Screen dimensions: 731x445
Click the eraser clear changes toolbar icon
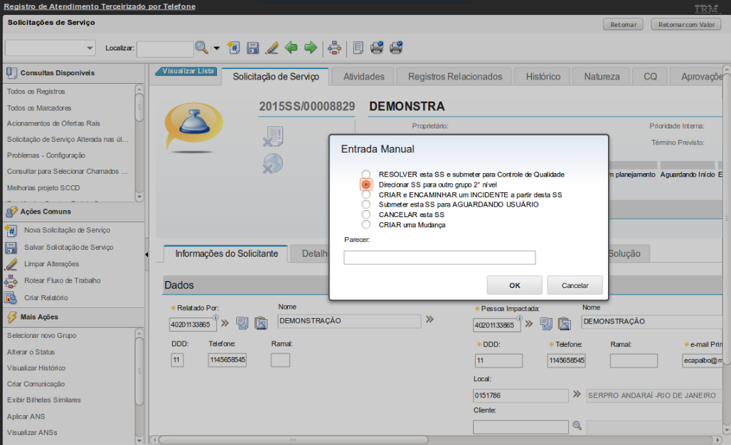pos(271,48)
